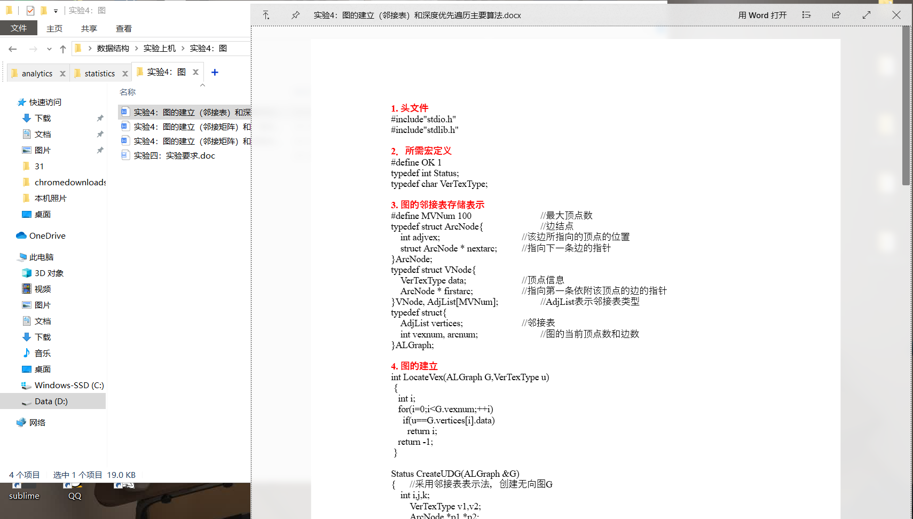This screenshot has width=913, height=519.
Task: Expand the chevron after 实验上机 in the address bar
Action: (183, 48)
